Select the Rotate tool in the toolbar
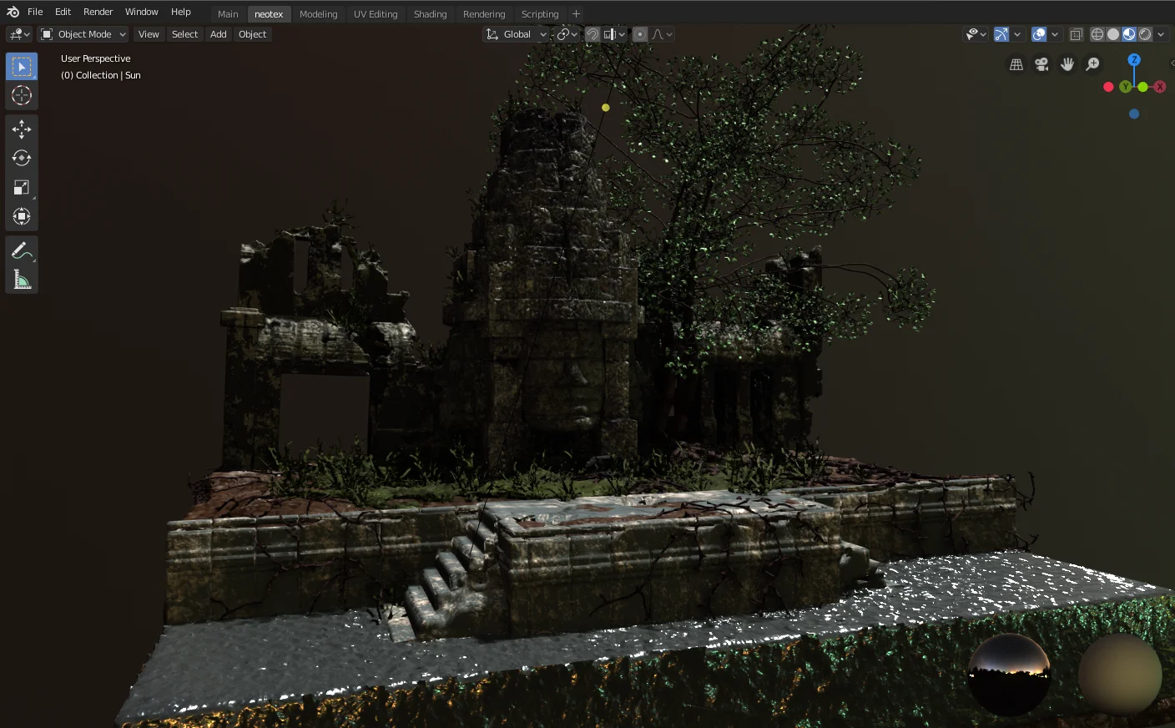The image size is (1175, 728). pyautogui.click(x=22, y=158)
